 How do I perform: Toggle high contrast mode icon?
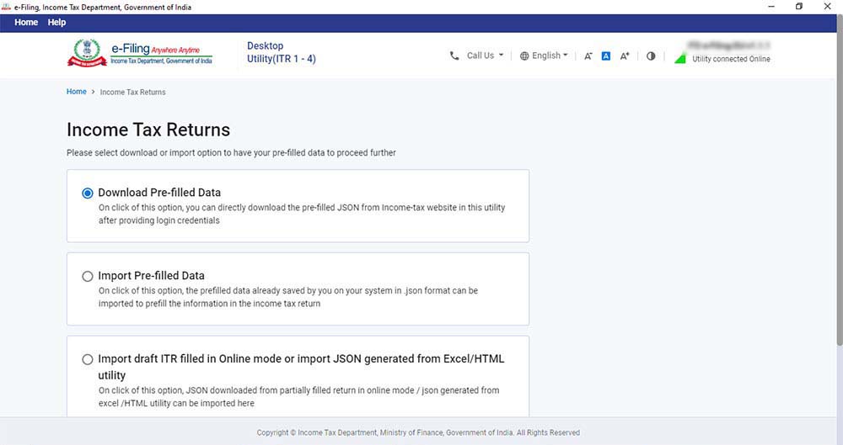[651, 56]
